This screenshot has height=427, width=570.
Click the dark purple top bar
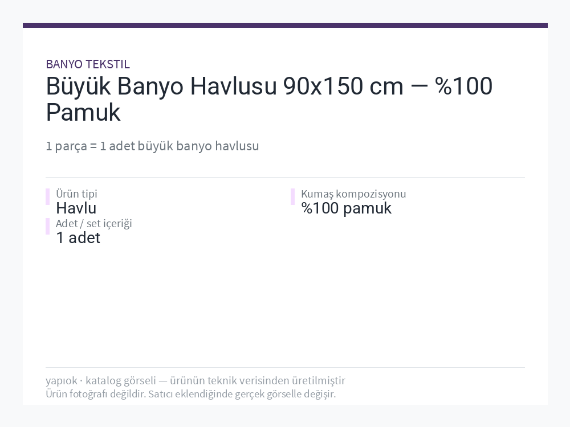[x=285, y=26]
